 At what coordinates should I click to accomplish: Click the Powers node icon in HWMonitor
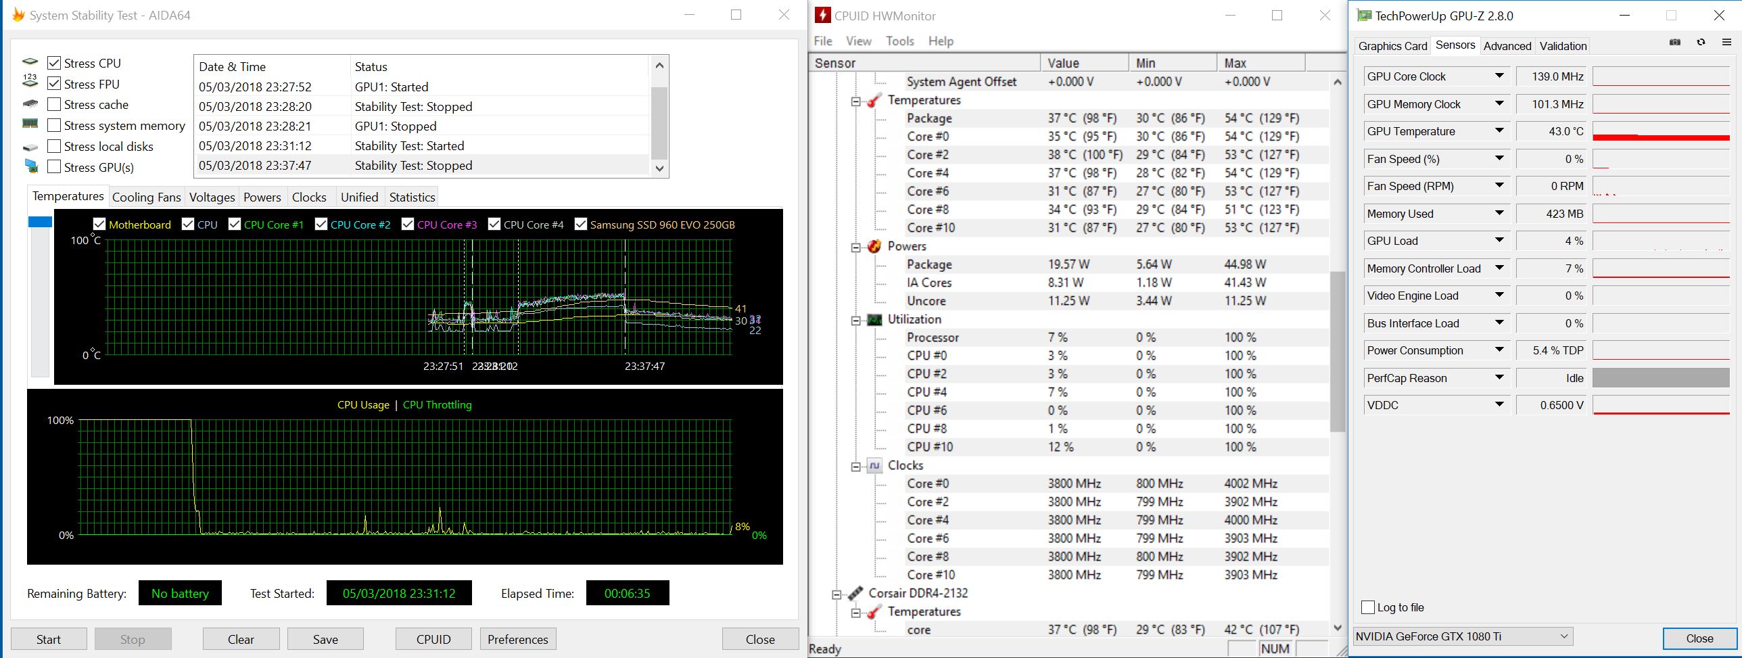[x=874, y=246]
